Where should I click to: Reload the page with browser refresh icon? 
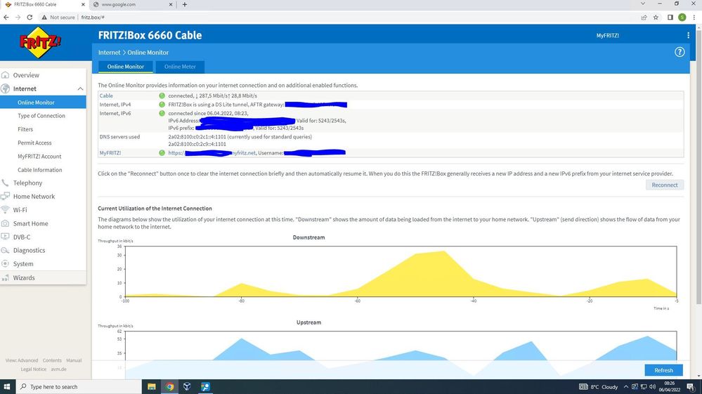coord(30,18)
